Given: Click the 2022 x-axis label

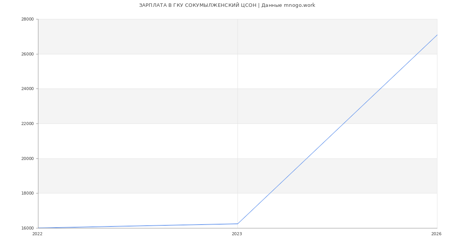Looking at the screenshot, I should coord(37,234).
